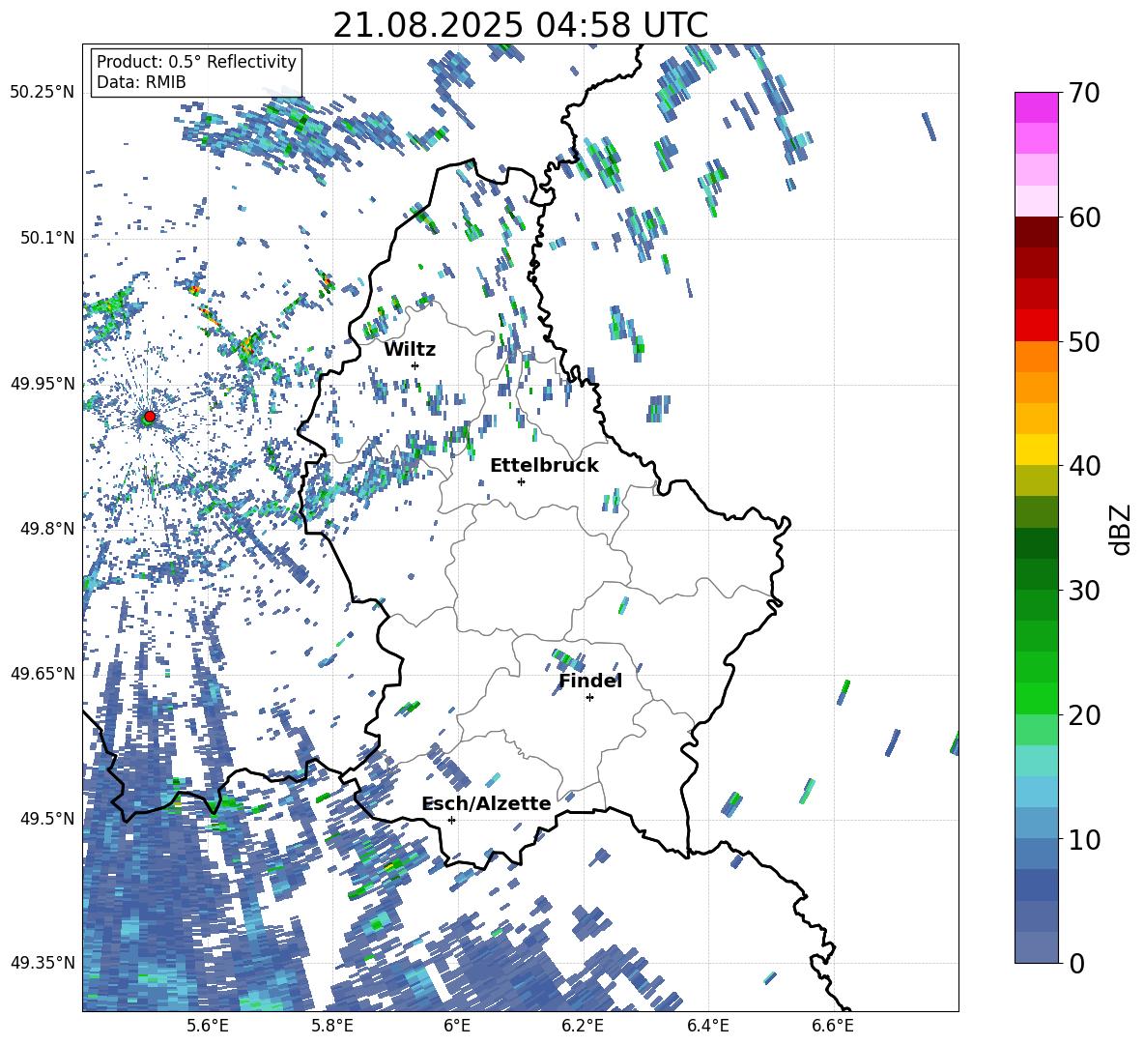Click the latitude label 49.5°N
Image resolution: width=1144 pixels, height=1045 pixels.
coord(47,818)
